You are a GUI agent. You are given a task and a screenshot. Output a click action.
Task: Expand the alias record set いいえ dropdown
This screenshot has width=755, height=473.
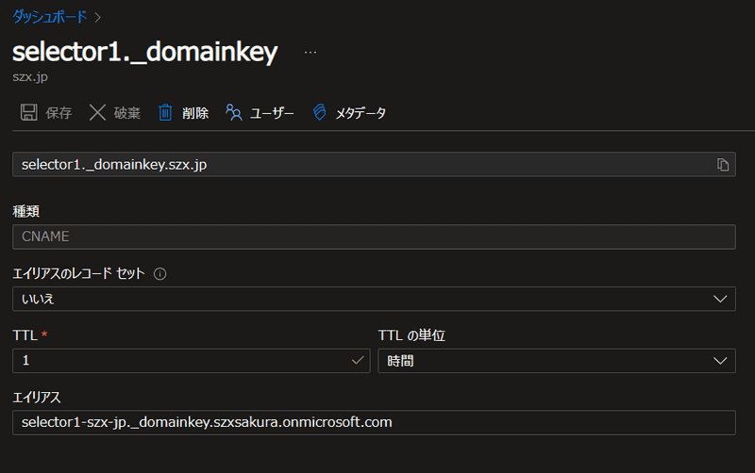[374, 299]
